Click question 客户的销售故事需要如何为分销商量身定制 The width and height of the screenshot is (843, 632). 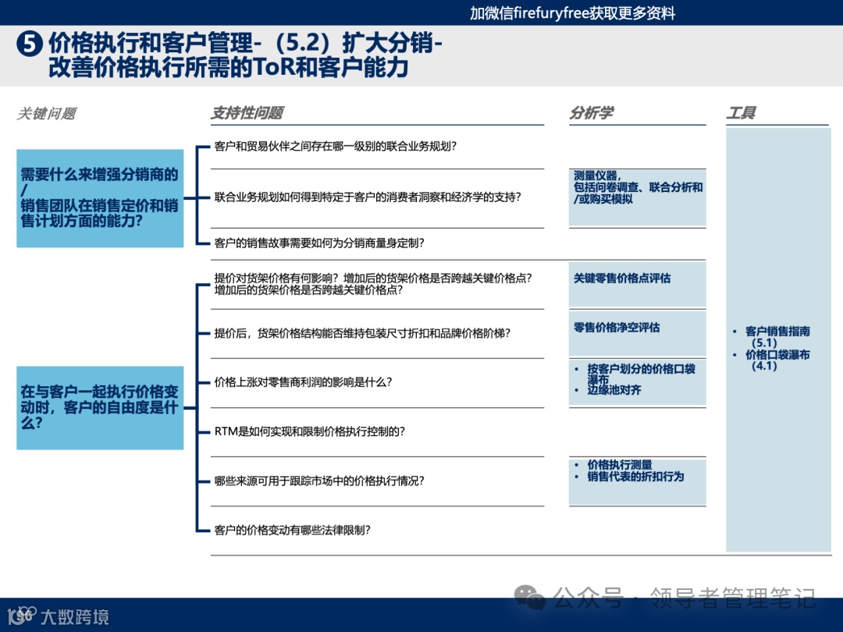click(319, 243)
